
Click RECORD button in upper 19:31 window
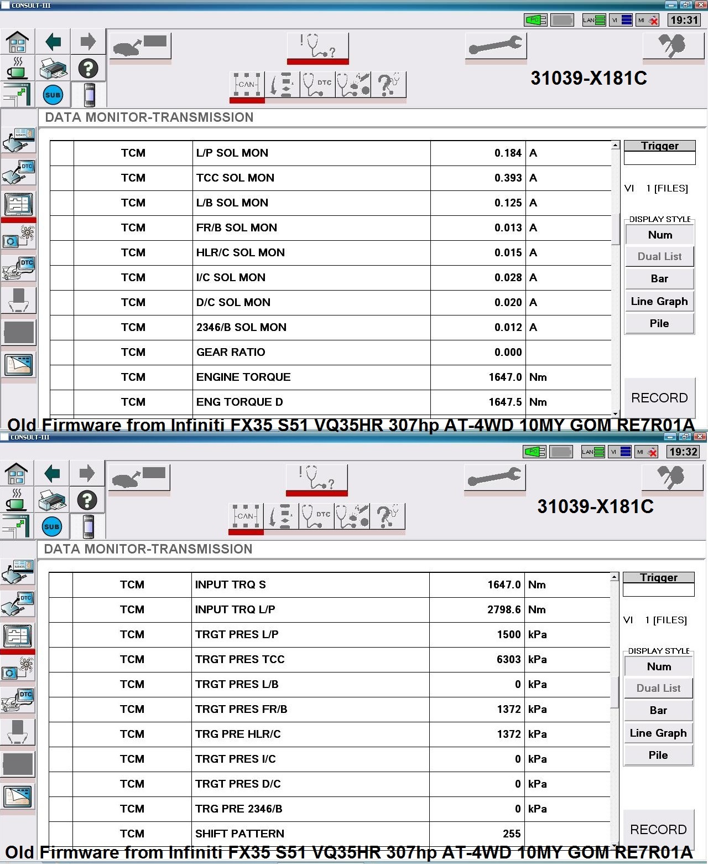660,398
